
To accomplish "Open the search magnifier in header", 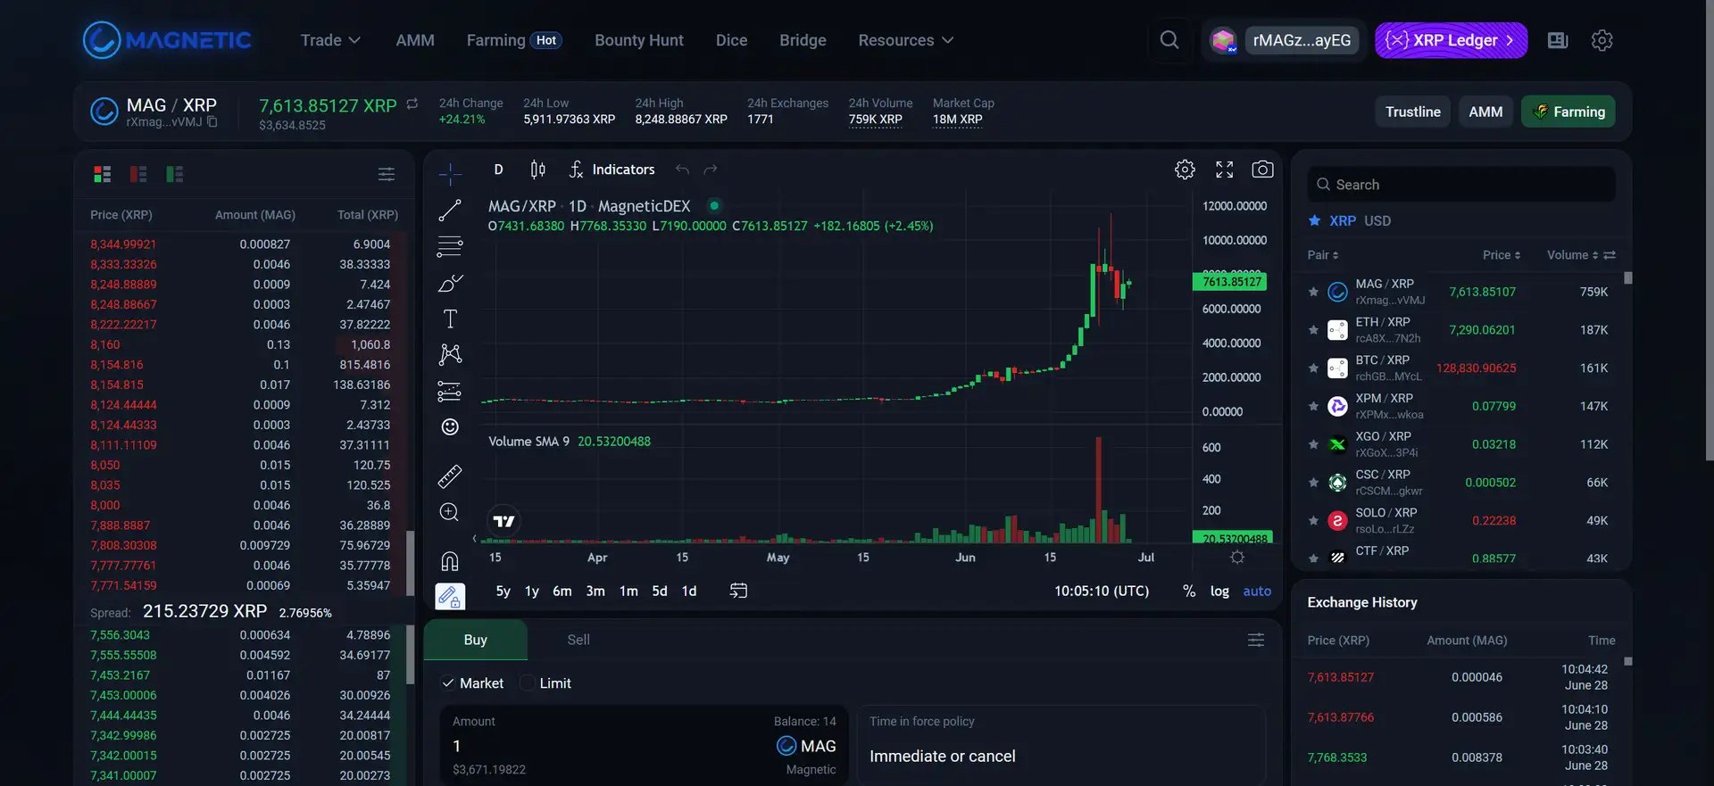I will coord(1169,40).
